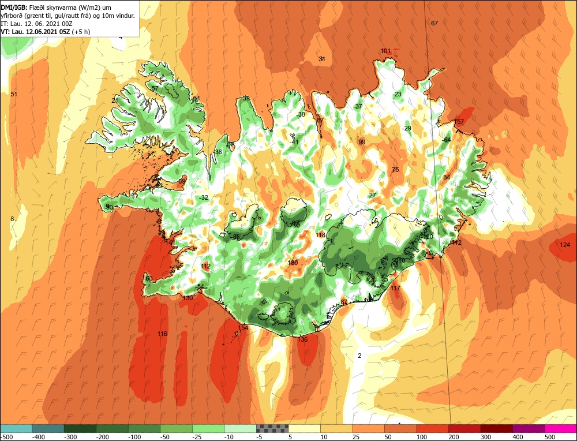This screenshot has width=577, height=441.
Task: Select the flux value '-38' in north Iceland
Action: pos(301,114)
